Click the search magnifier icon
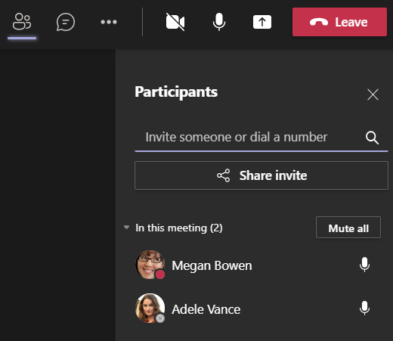The image size is (393, 341). point(372,138)
